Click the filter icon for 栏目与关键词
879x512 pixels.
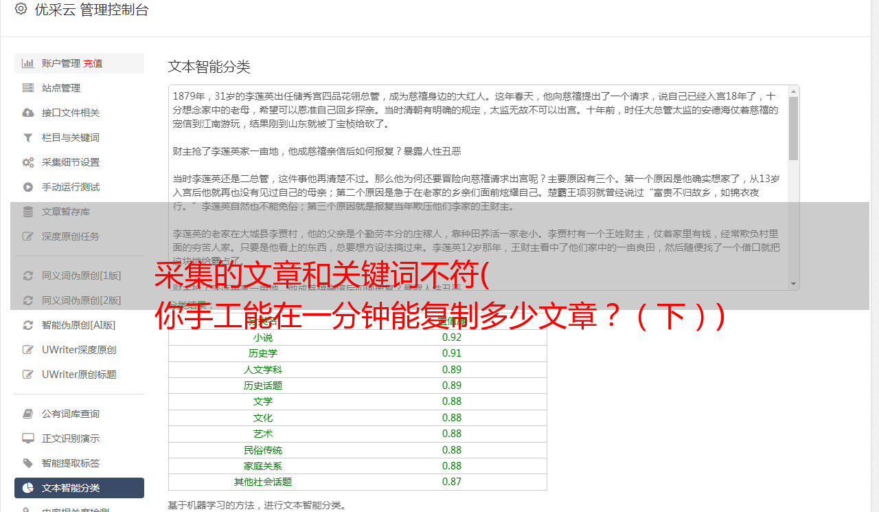coord(28,137)
